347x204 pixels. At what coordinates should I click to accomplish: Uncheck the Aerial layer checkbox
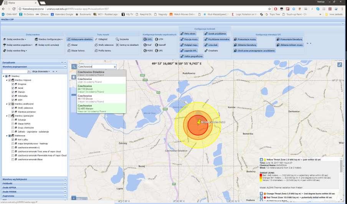click(13, 88)
